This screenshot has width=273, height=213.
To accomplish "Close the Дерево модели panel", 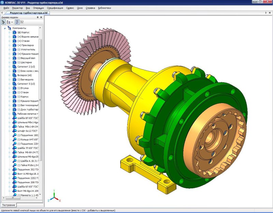I will coord(41,17).
